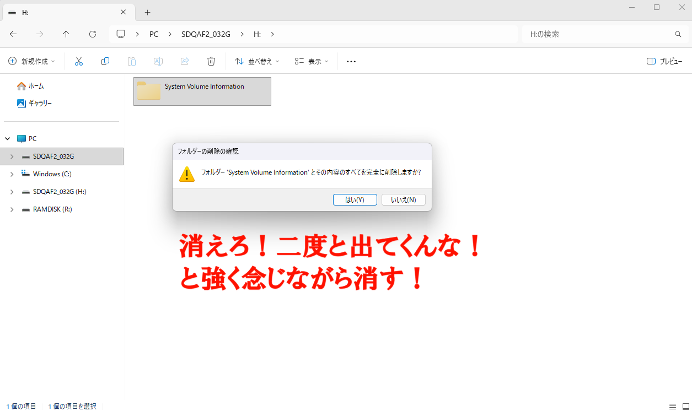The image size is (692, 411).
Task: Open the more options ellipsis menu
Action: tap(351, 61)
